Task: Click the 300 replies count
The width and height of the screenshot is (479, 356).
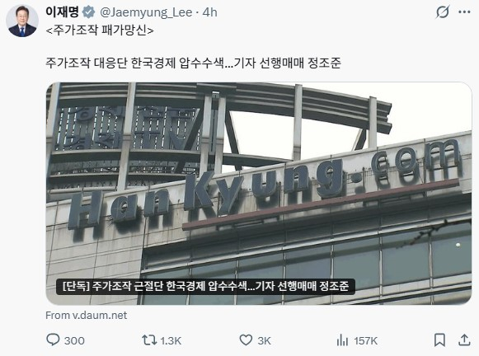Action: [74, 340]
